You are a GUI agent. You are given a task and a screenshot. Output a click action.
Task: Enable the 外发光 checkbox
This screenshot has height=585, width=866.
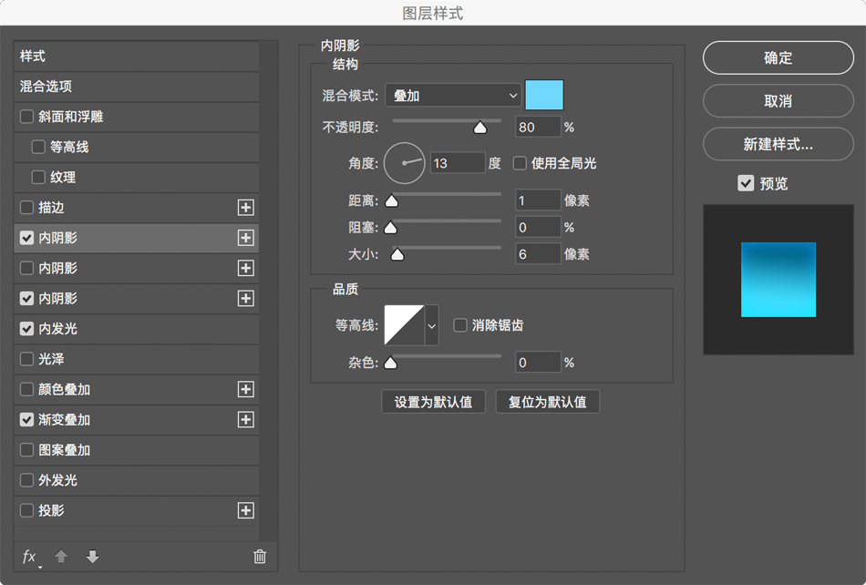(26, 480)
